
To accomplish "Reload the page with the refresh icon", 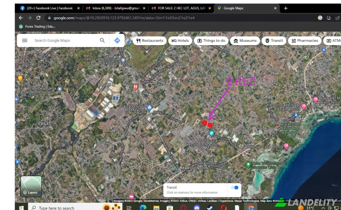I will [38, 18].
